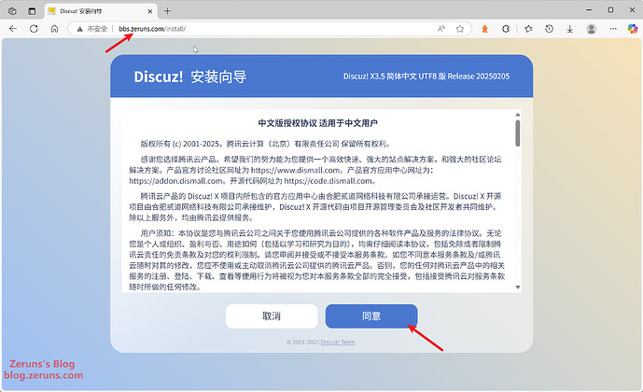Screen dimensions: 643x392
Task: Reload the page with the refresh icon
Action: tap(34, 29)
